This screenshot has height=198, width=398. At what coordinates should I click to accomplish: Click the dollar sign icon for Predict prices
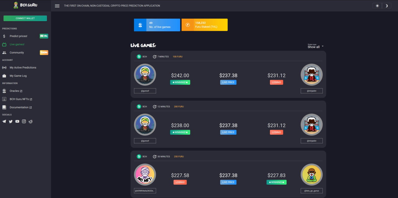click(x=4, y=36)
